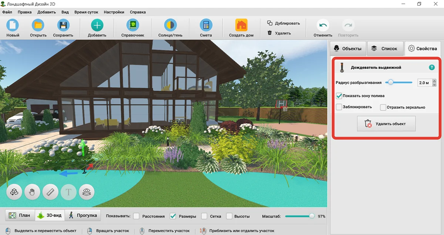Switch to the Объекты tab
The image size is (444, 235).
pyautogui.click(x=348, y=48)
